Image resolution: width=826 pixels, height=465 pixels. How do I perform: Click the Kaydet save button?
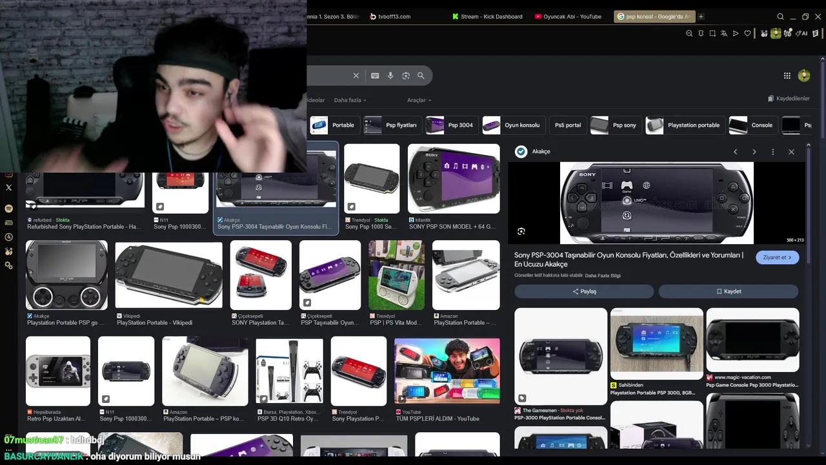pos(729,291)
